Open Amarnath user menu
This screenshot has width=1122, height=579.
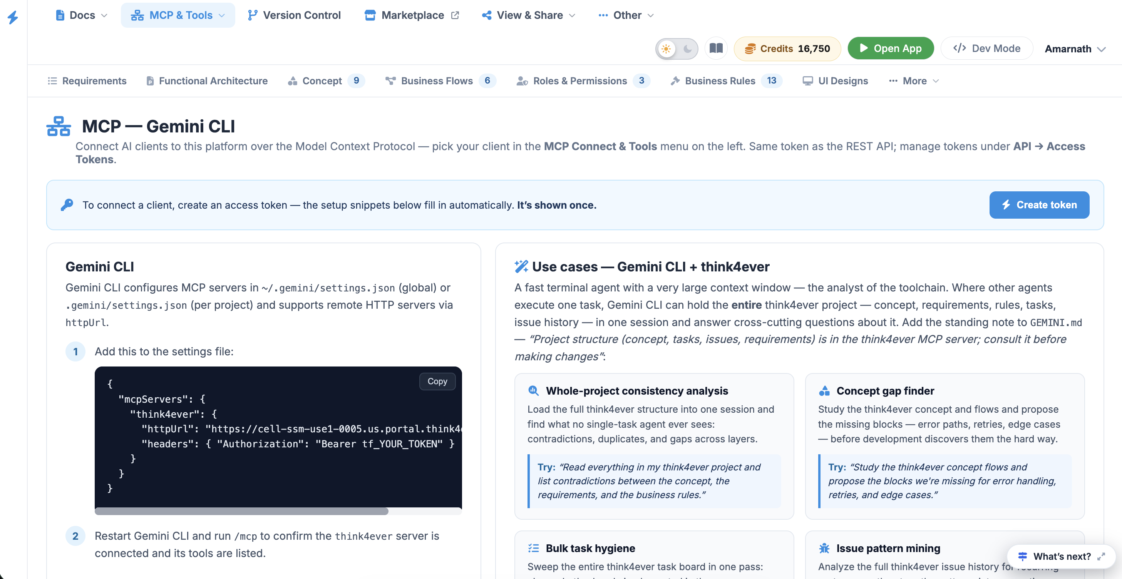(x=1075, y=49)
